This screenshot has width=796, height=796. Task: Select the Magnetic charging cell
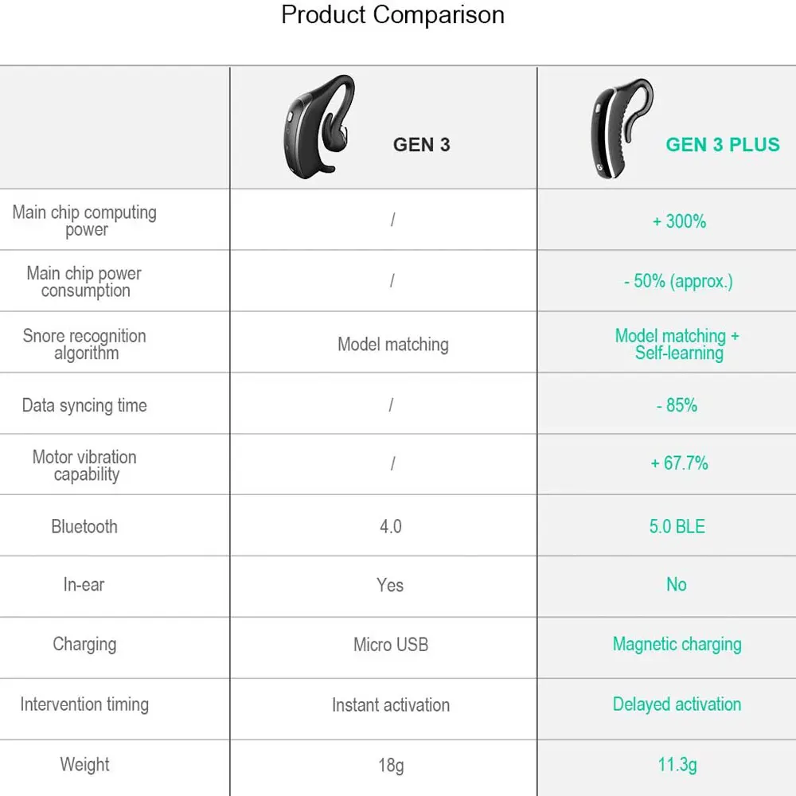(677, 644)
